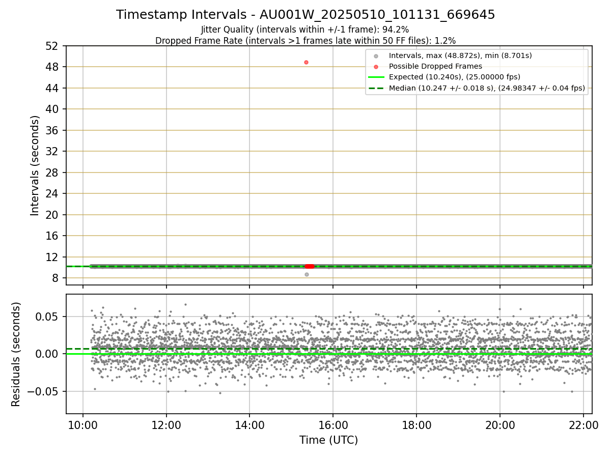Viewport: 611px width, 458px height.
Task: Click the 22:00 x-axis tick label
Action: (x=583, y=424)
